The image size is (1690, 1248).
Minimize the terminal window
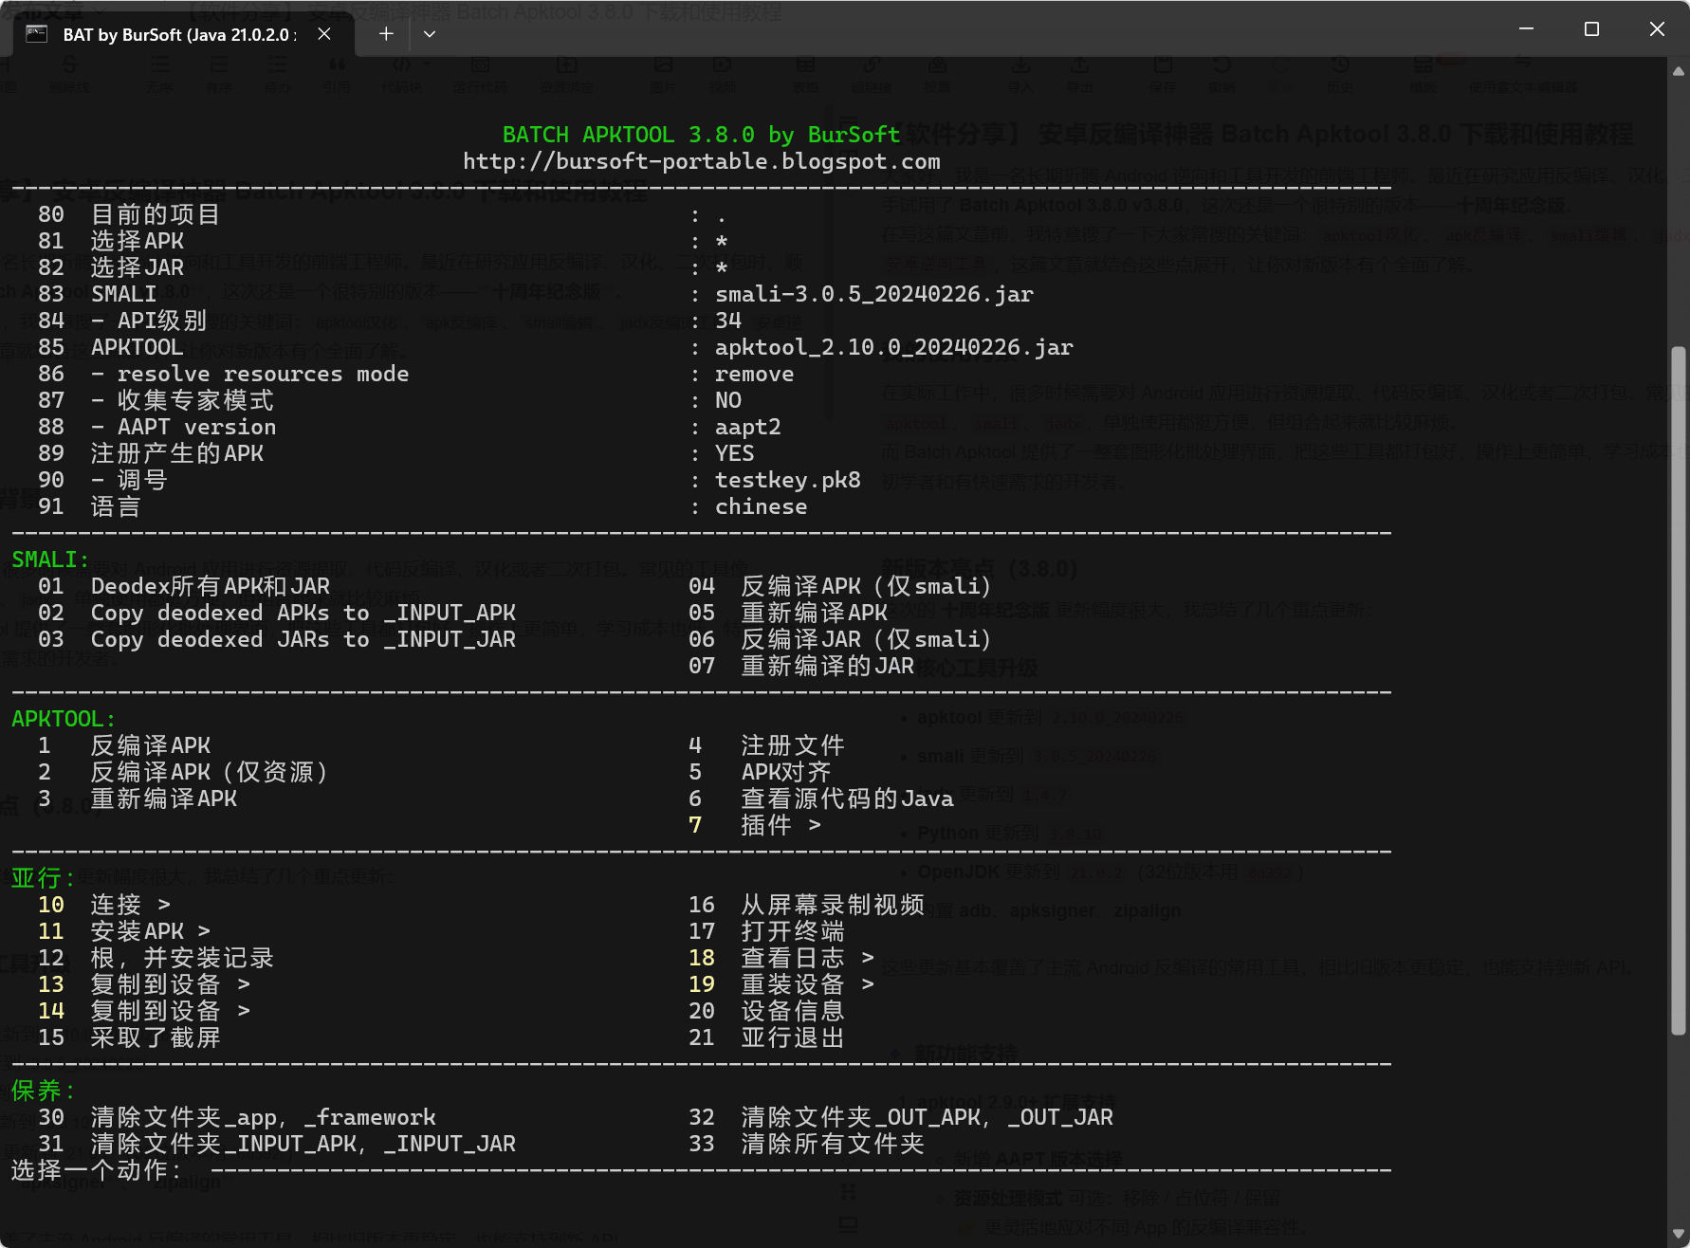pos(1526,29)
